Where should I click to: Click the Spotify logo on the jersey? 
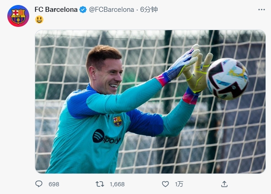point(106,136)
